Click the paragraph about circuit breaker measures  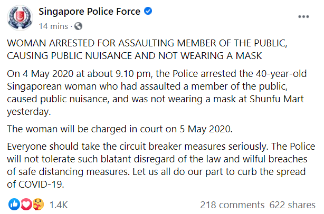pos(158,163)
